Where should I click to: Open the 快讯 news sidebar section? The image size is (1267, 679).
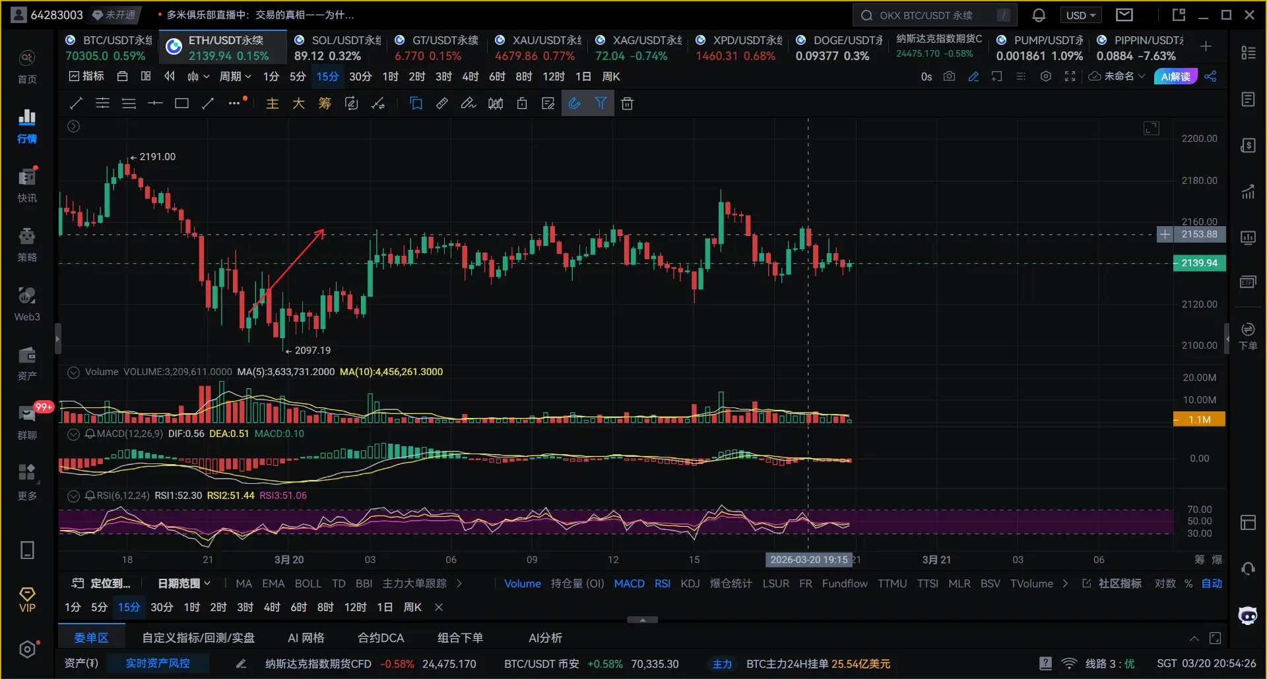tap(27, 185)
